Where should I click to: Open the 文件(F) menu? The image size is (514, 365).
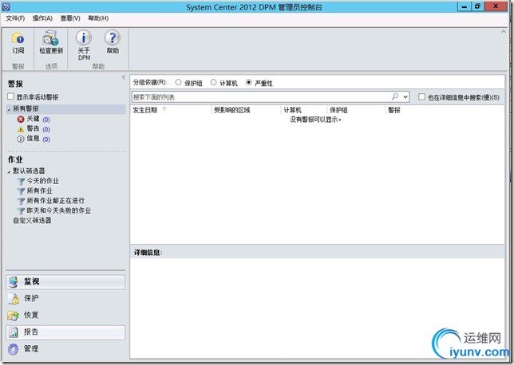[15, 18]
